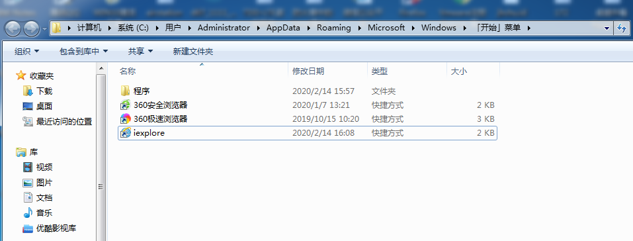This screenshot has width=633, height=241.
Task: Select 系统 (C:) in the address path
Action: pyautogui.click(x=133, y=28)
